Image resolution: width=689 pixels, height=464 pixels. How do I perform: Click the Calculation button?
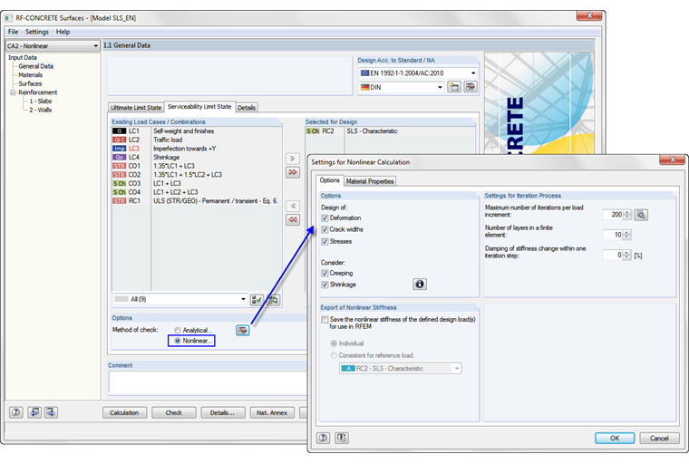click(124, 412)
